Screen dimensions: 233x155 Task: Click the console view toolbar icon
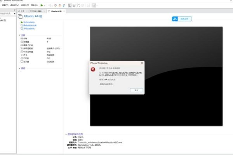[x=89, y=5]
